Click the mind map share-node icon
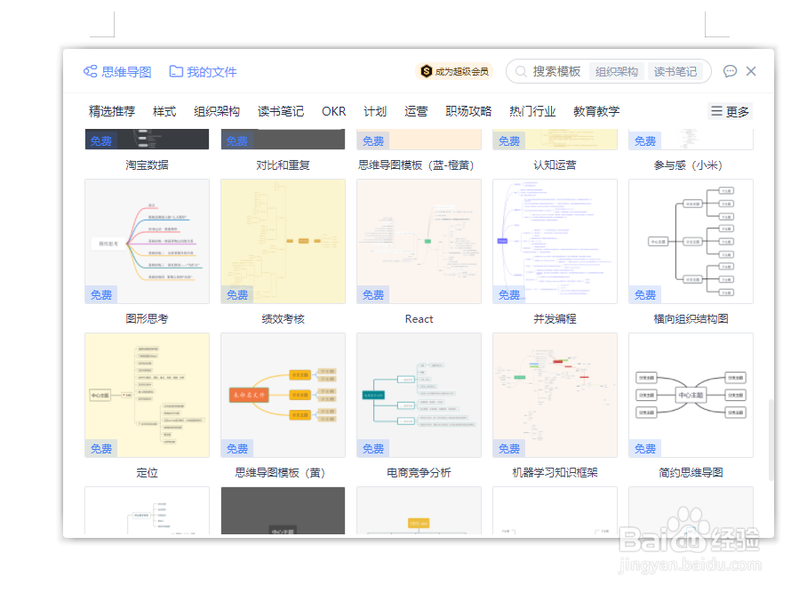This screenshot has width=807, height=593. pyautogui.click(x=90, y=71)
